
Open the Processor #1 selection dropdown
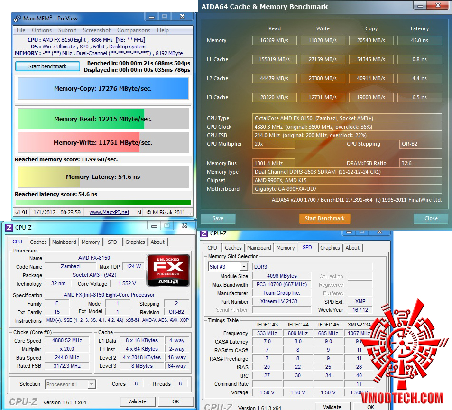pyautogui.click(x=70, y=384)
